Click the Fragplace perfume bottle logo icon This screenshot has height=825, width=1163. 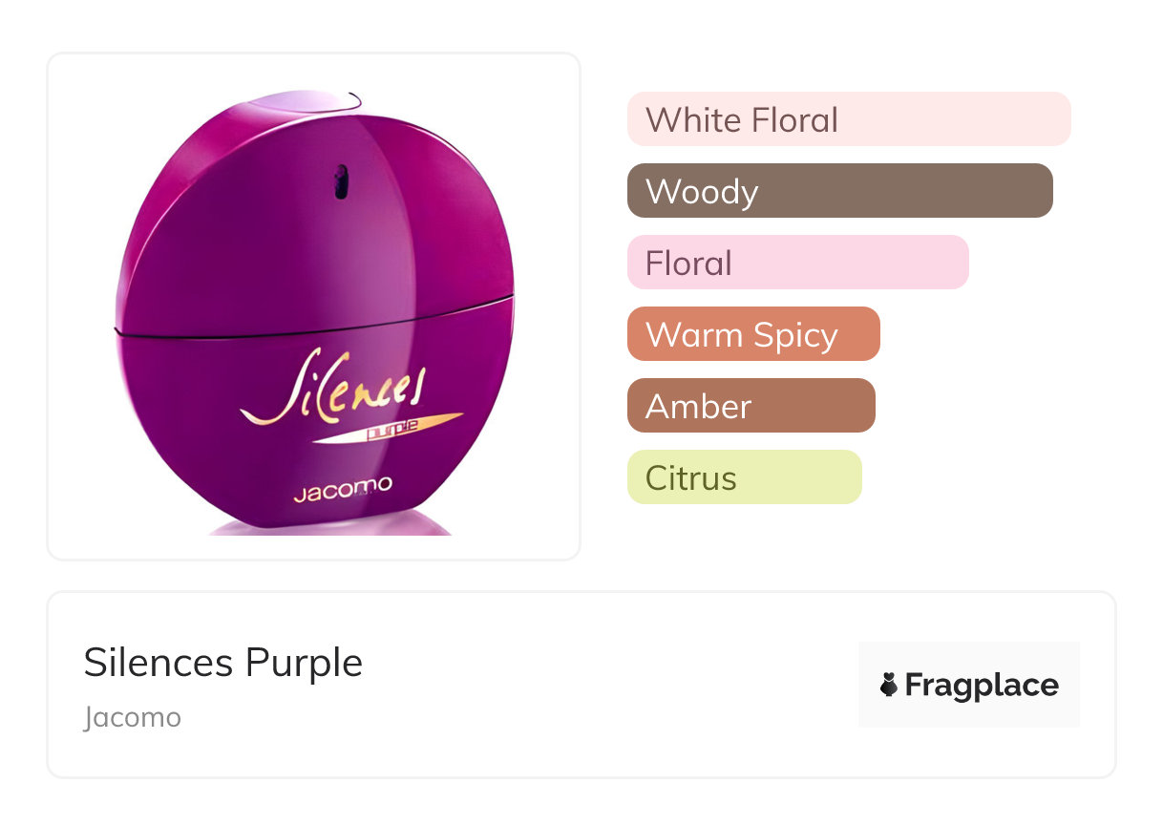[889, 685]
